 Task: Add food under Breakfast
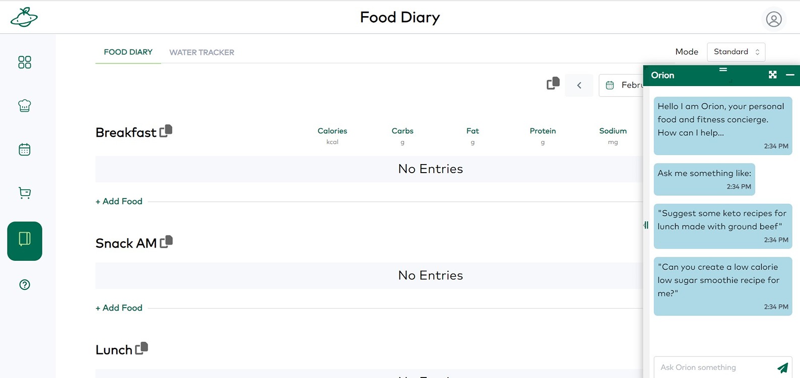[x=118, y=201]
